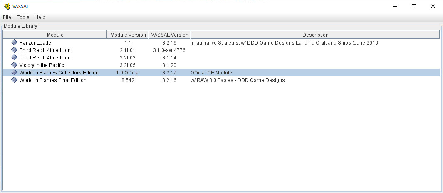Click module version 8.542 cell
Image resolution: width=443 pixels, height=193 pixels.
[x=128, y=80]
